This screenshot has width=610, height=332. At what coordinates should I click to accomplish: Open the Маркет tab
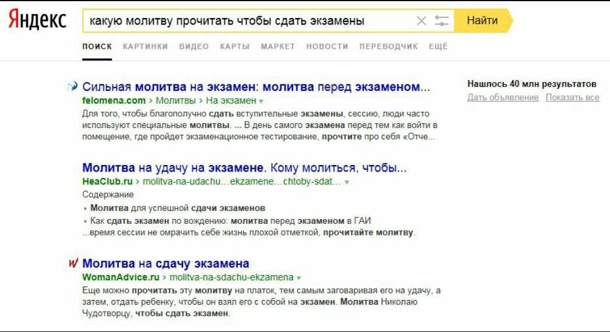tap(278, 47)
